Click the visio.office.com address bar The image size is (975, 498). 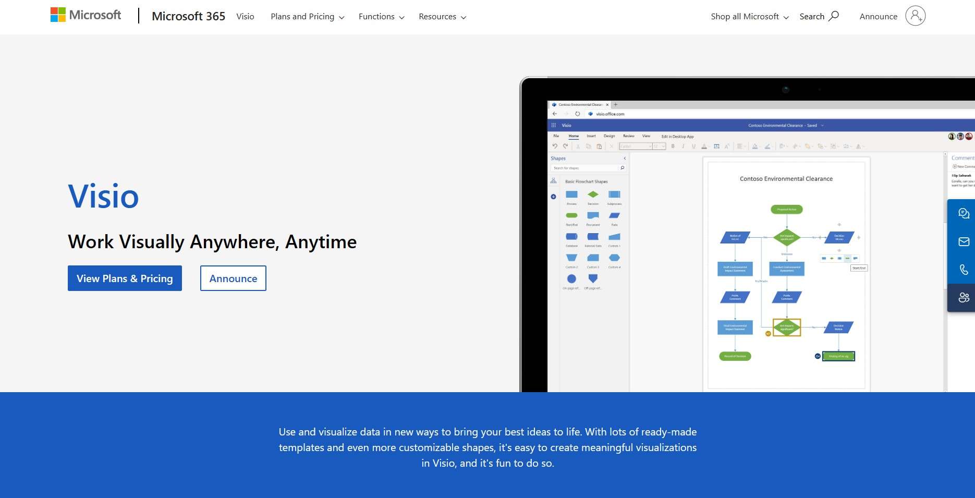[610, 114]
